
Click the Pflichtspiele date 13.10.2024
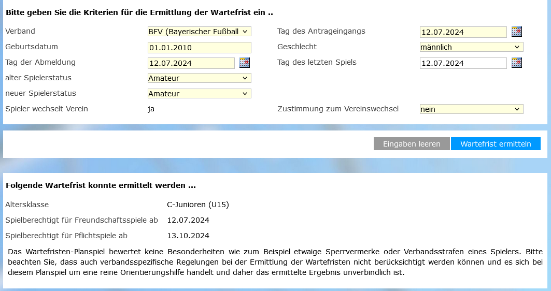coord(188,236)
